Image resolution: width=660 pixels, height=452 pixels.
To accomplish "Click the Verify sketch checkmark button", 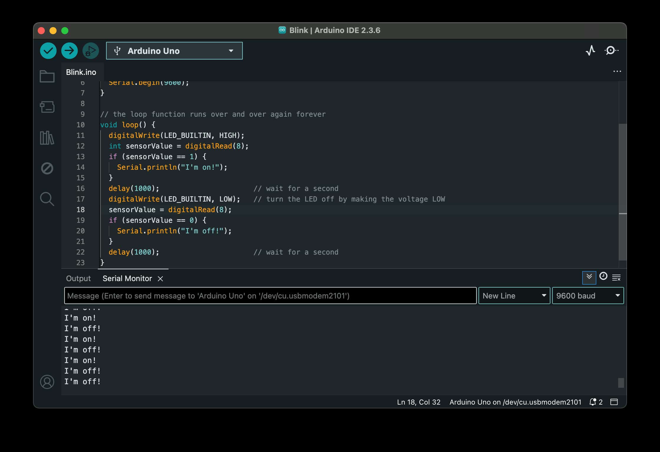I will 48,51.
